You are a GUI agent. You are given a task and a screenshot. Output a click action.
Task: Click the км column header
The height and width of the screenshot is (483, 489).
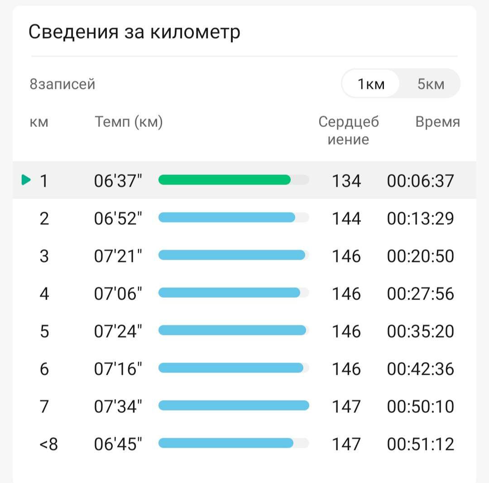[x=39, y=122]
